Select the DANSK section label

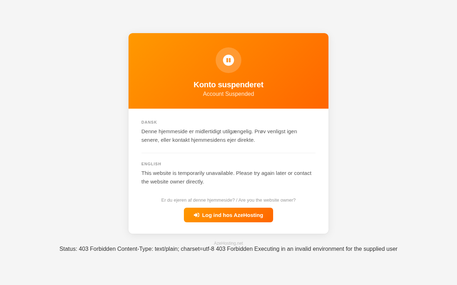149,122
